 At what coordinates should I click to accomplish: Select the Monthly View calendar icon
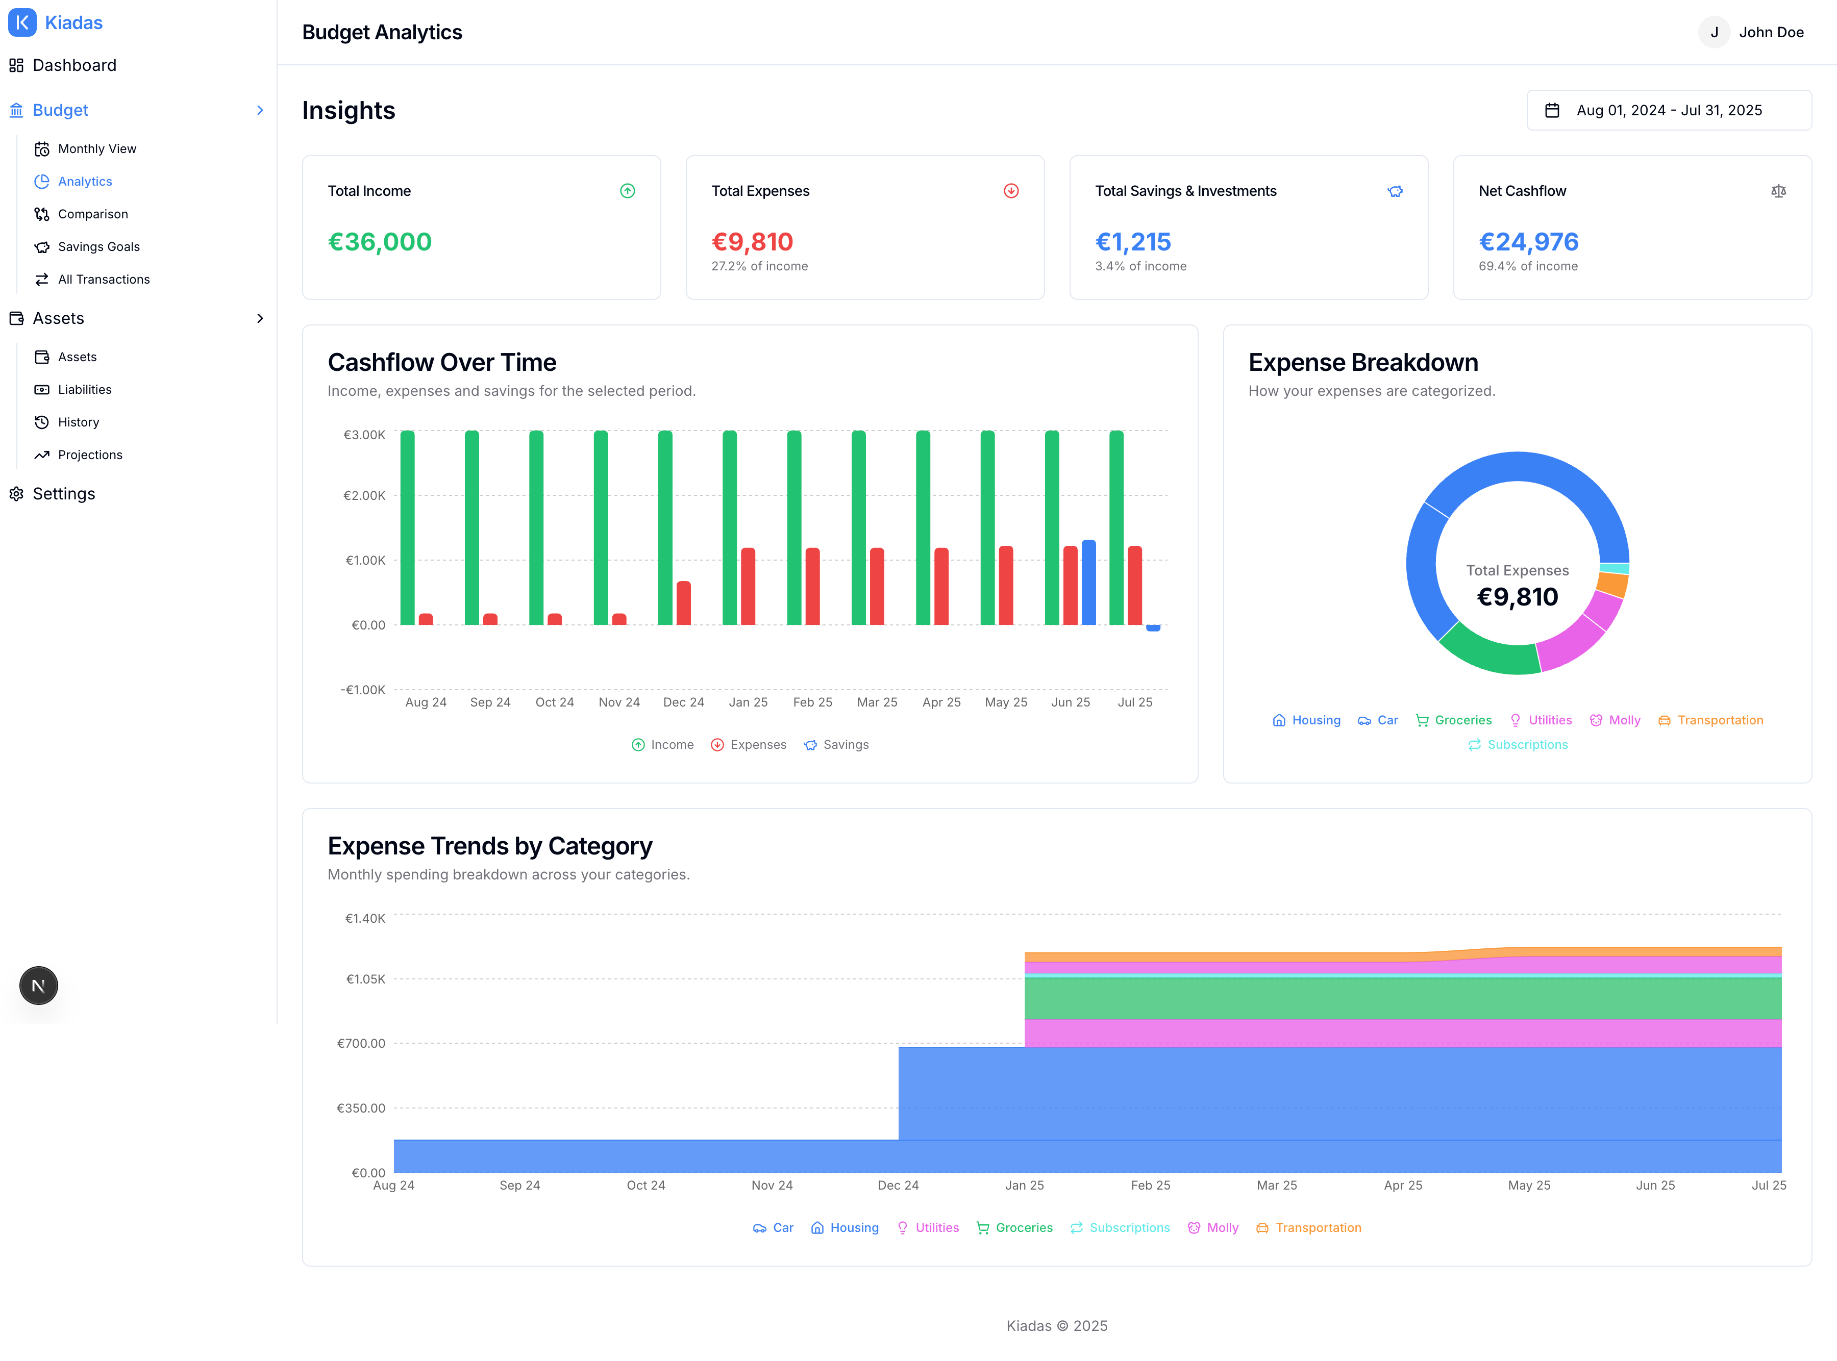[x=43, y=148]
